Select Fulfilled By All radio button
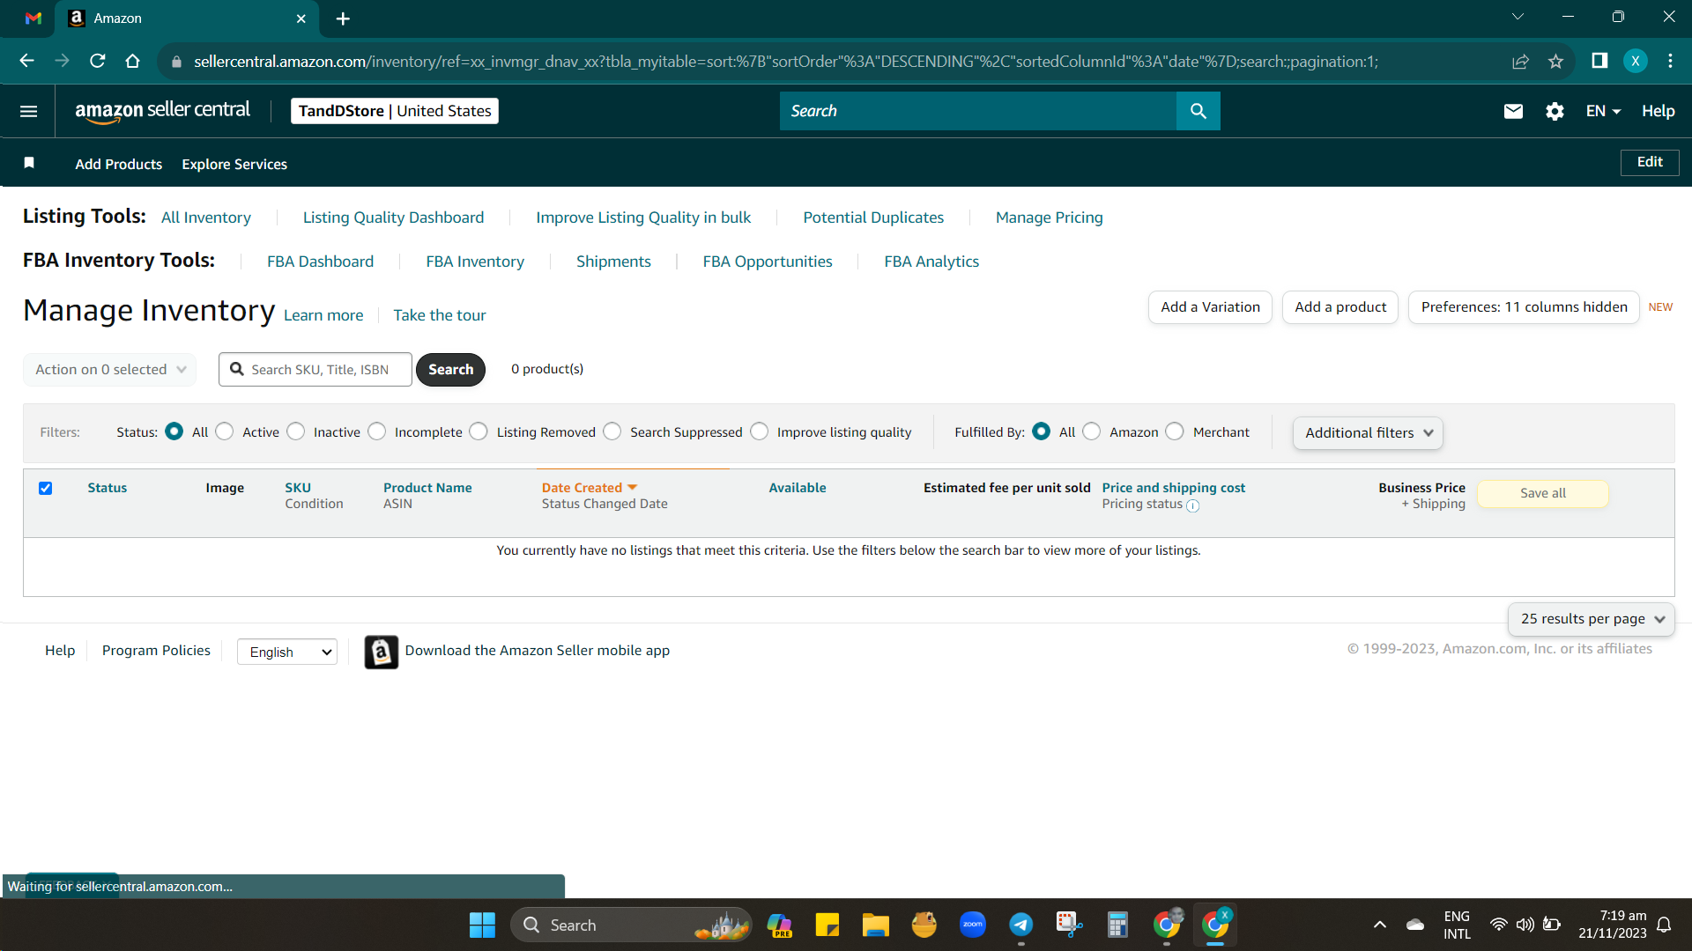The image size is (1692, 951). [x=1042, y=431]
